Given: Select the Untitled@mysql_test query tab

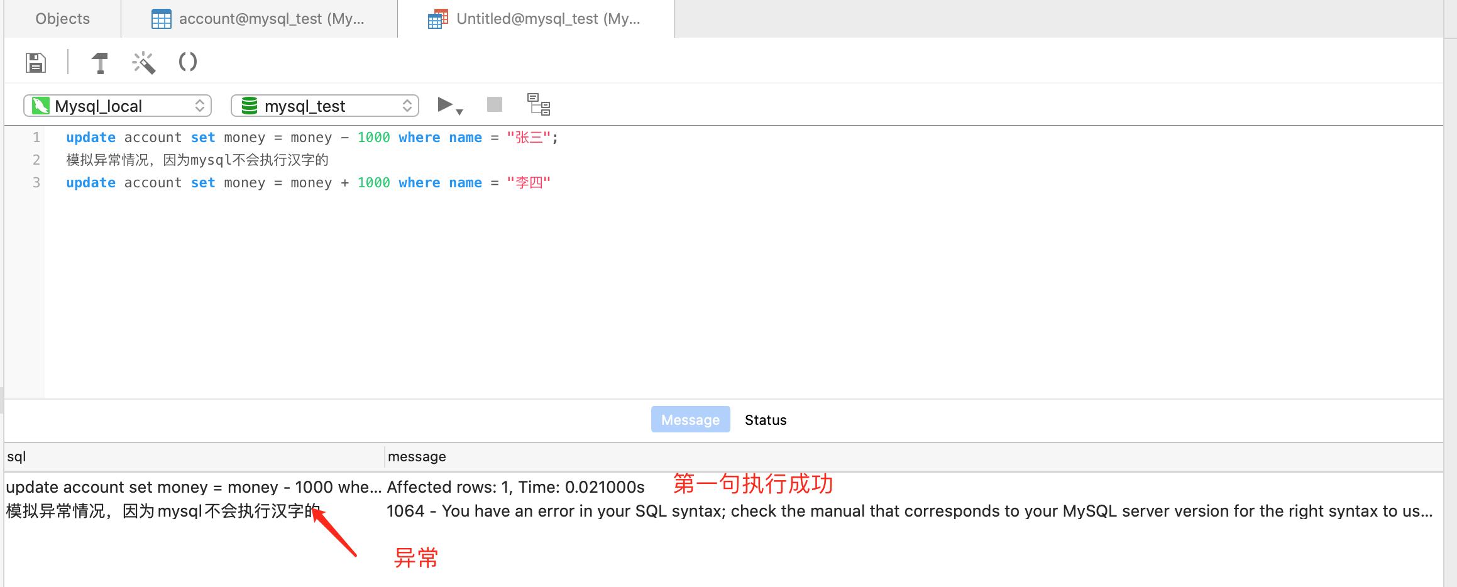Looking at the screenshot, I should [x=536, y=19].
